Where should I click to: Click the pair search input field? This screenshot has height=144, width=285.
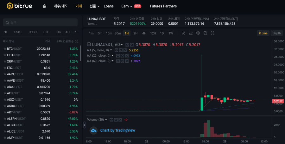(40, 22)
